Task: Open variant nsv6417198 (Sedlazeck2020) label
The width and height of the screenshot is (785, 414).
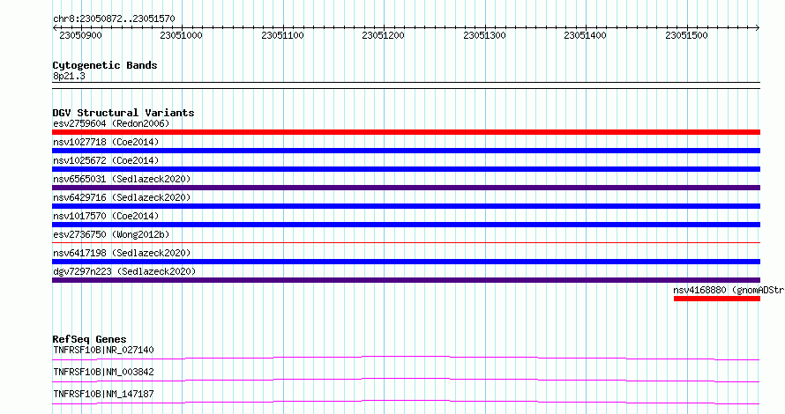Action: [x=122, y=253]
